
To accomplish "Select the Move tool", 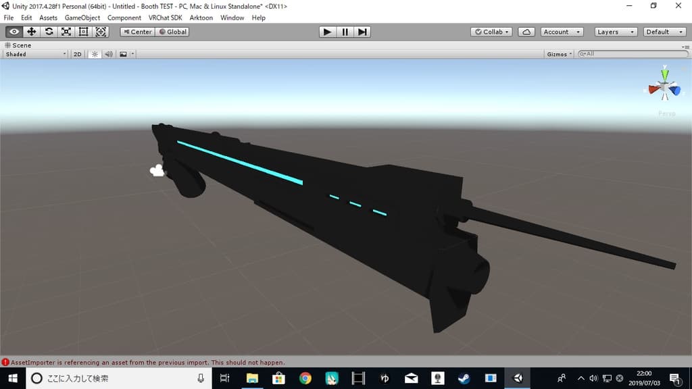I will tap(31, 32).
